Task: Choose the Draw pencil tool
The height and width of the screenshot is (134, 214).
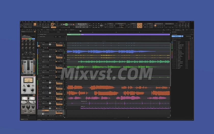Action: point(45,24)
